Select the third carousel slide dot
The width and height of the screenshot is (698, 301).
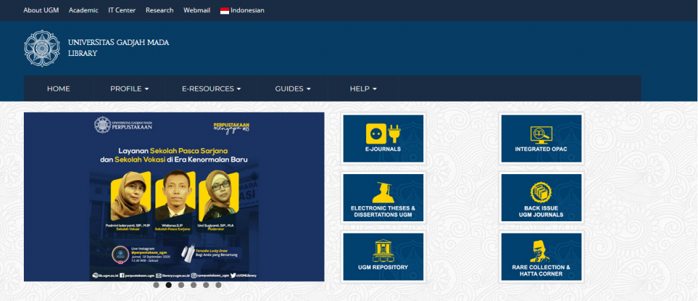181,285
